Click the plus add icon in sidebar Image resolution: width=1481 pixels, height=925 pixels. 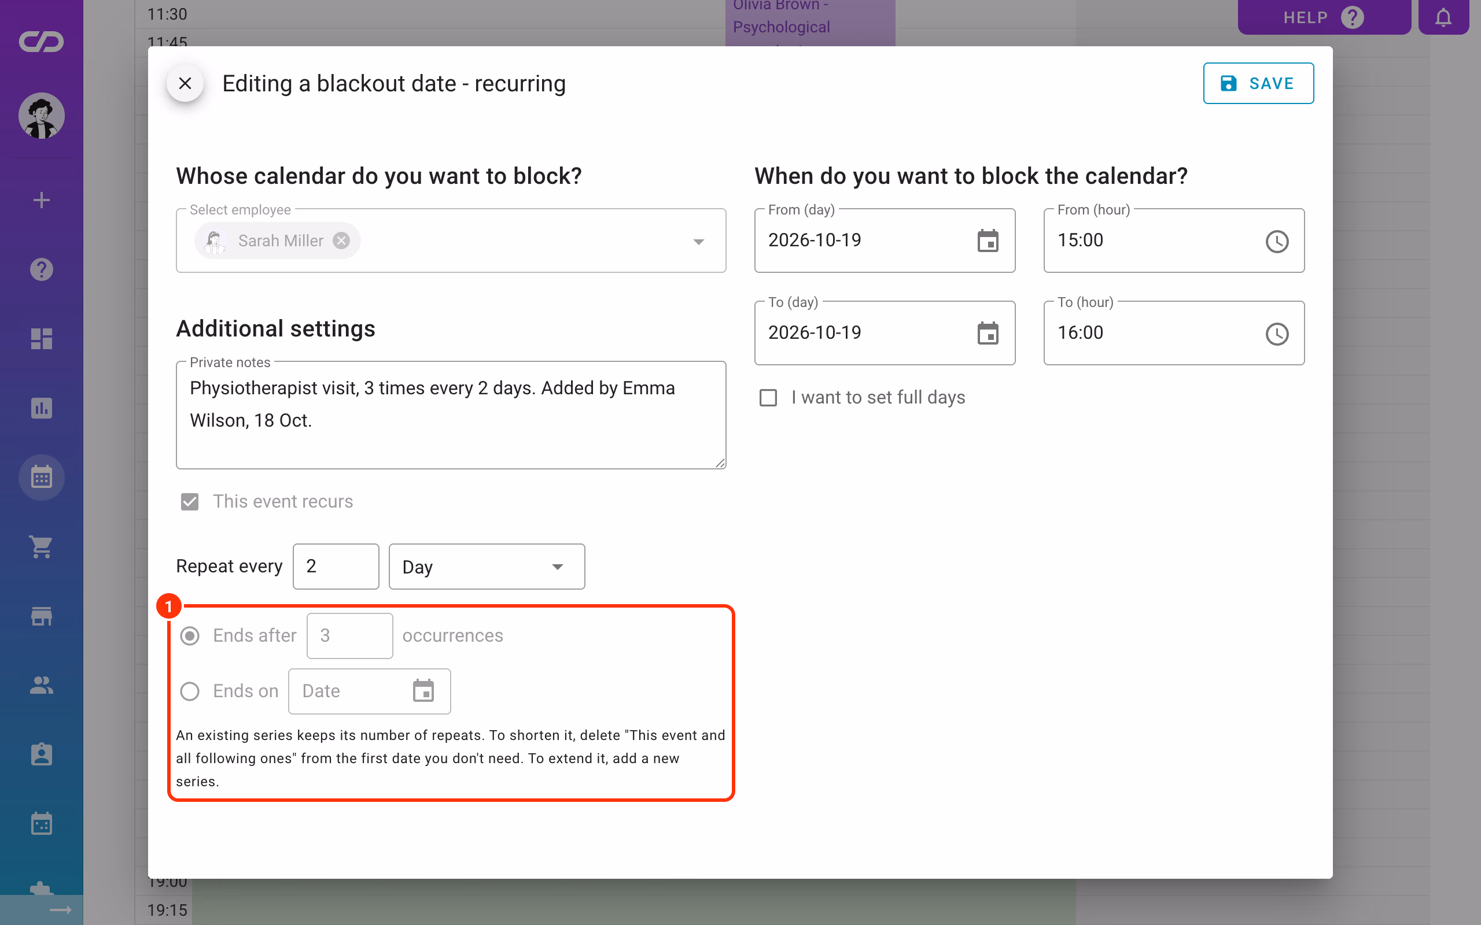42,200
